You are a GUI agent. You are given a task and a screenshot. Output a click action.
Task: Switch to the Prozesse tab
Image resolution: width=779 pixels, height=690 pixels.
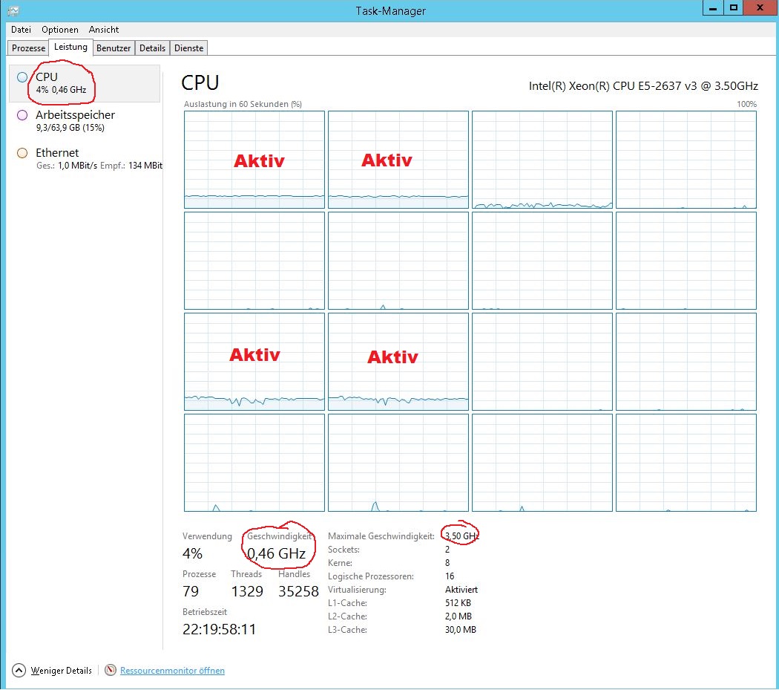tap(29, 48)
